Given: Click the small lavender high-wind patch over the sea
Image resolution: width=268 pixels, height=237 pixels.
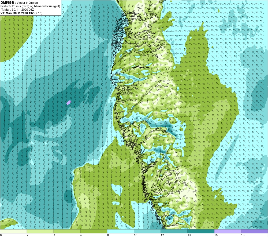Looking at the screenshot, I should point(69,103).
